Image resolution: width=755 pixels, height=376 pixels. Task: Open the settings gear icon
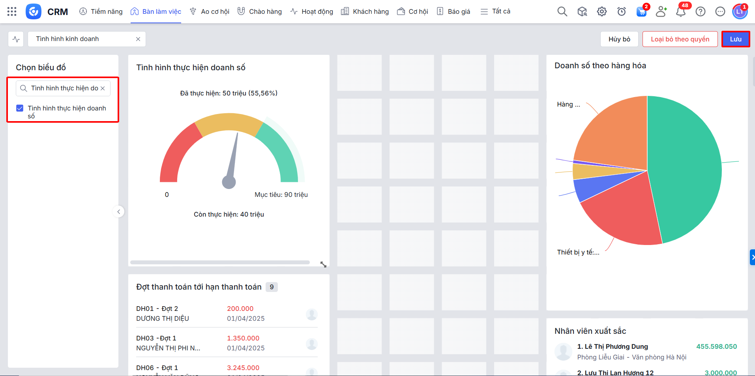click(x=601, y=11)
